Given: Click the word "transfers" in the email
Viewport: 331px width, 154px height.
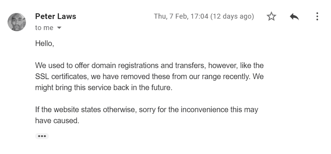Looking at the screenshot, I should click(190, 65).
